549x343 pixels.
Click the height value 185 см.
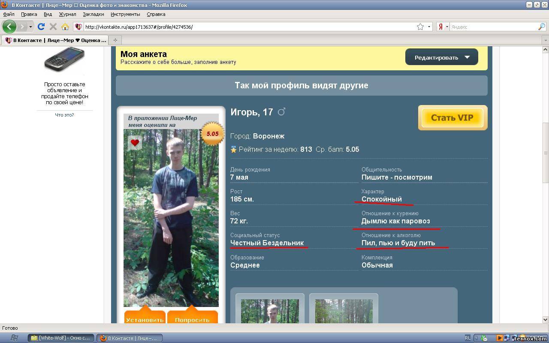[x=242, y=199]
